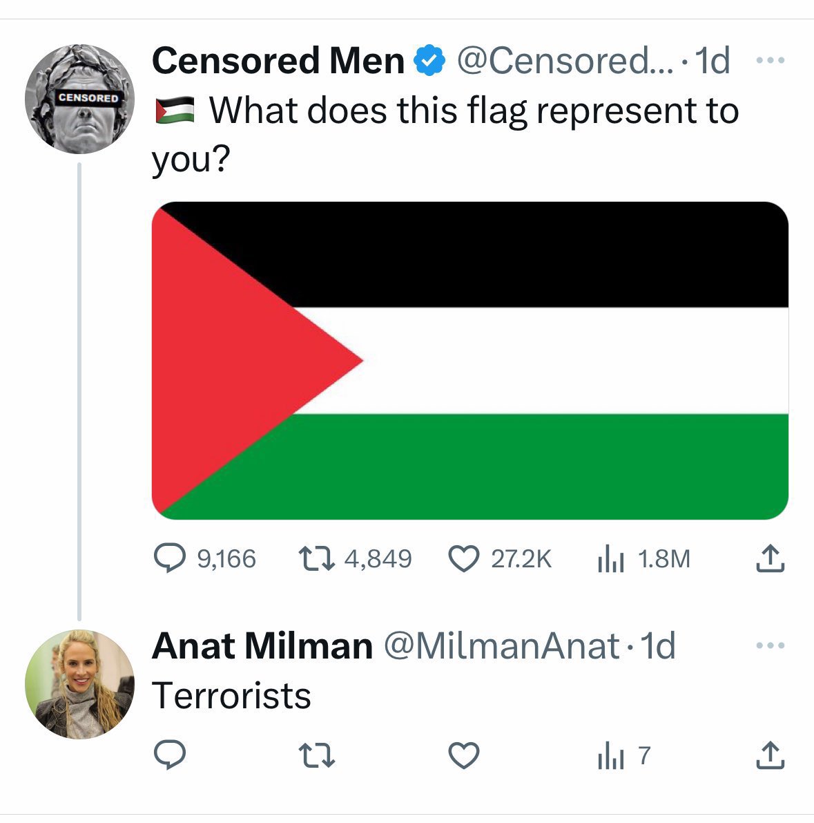
Task: Open more options on Anat Milman reply
Action: [771, 646]
